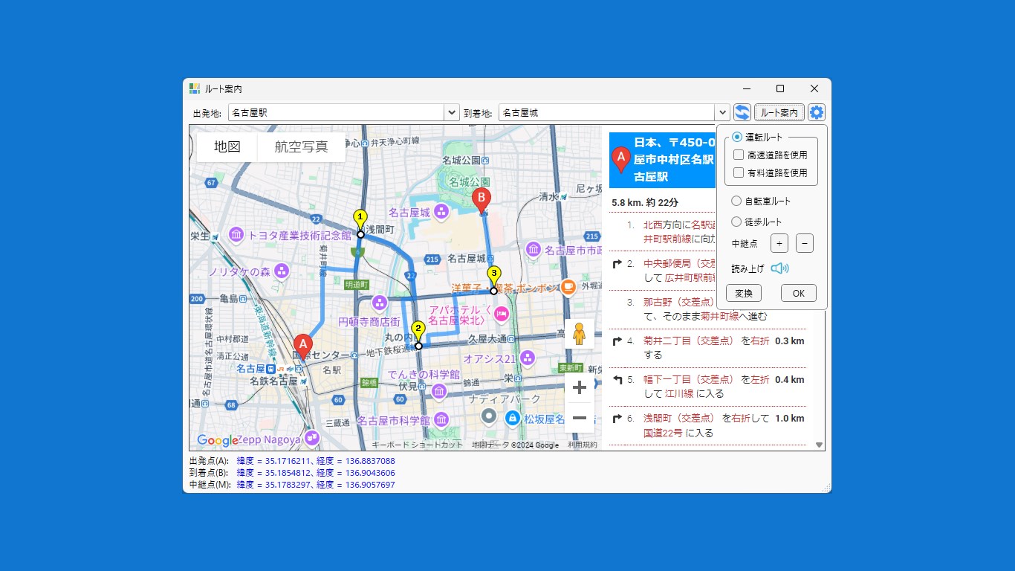The height and width of the screenshot is (571, 1015).
Task: Click directions list scroll-down arrow
Action: [820, 445]
